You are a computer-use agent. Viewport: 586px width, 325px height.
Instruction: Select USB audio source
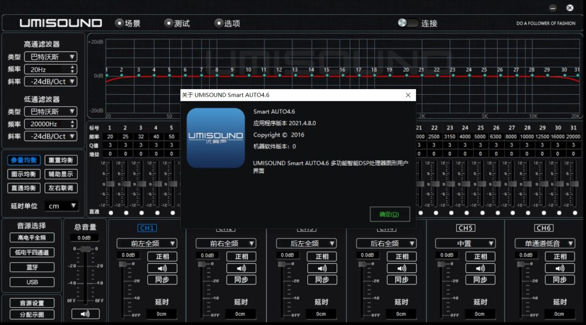point(32,282)
